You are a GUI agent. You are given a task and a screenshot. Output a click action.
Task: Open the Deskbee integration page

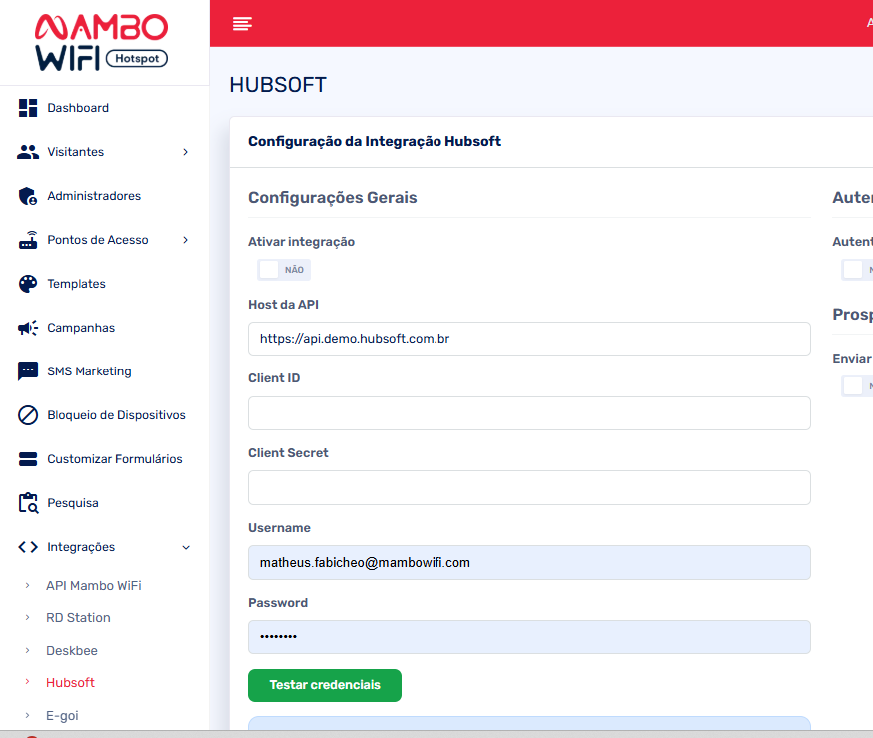(x=72, y=651)
